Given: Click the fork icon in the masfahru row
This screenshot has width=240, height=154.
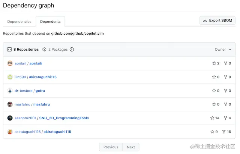Looking at the screenshot, I should (226, 104).
